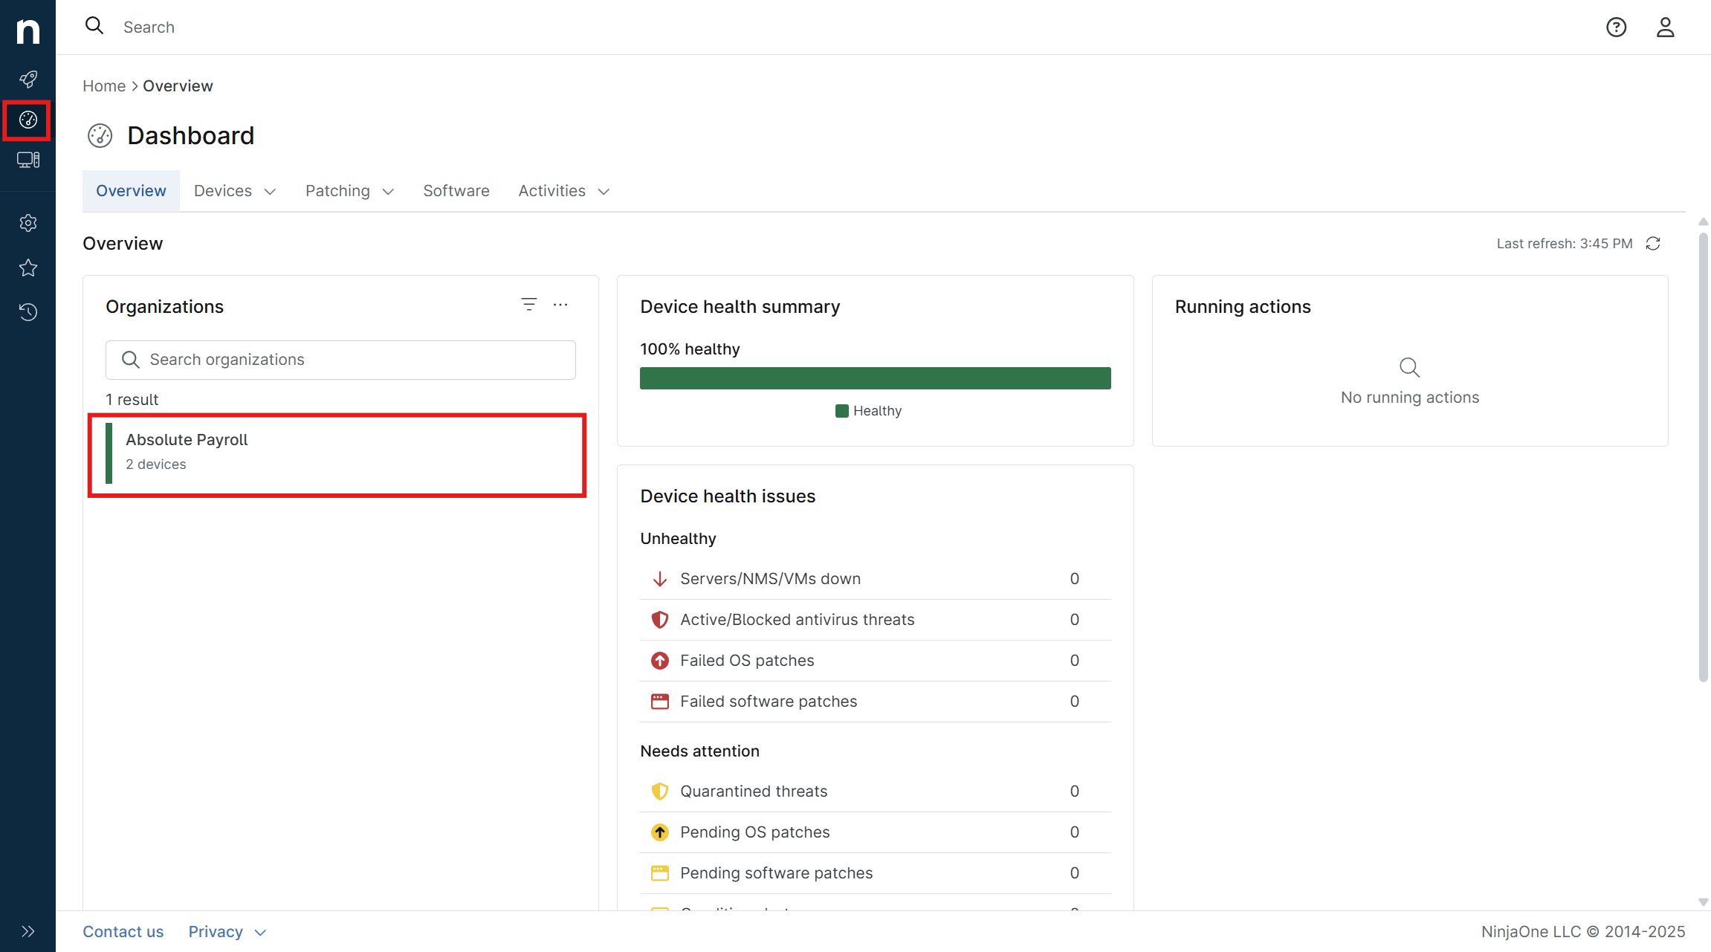This screenshot has height=952, width=1711.
Task: Click the Contact us link
Action: [x=123, y=932]
